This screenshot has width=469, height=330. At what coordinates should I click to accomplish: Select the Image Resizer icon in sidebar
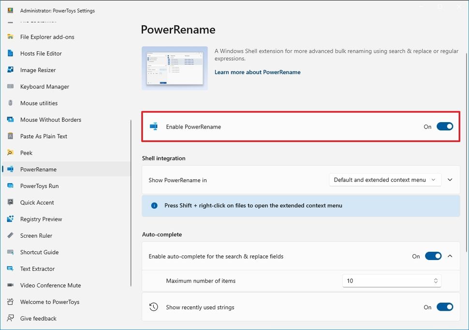click(11, 70)
